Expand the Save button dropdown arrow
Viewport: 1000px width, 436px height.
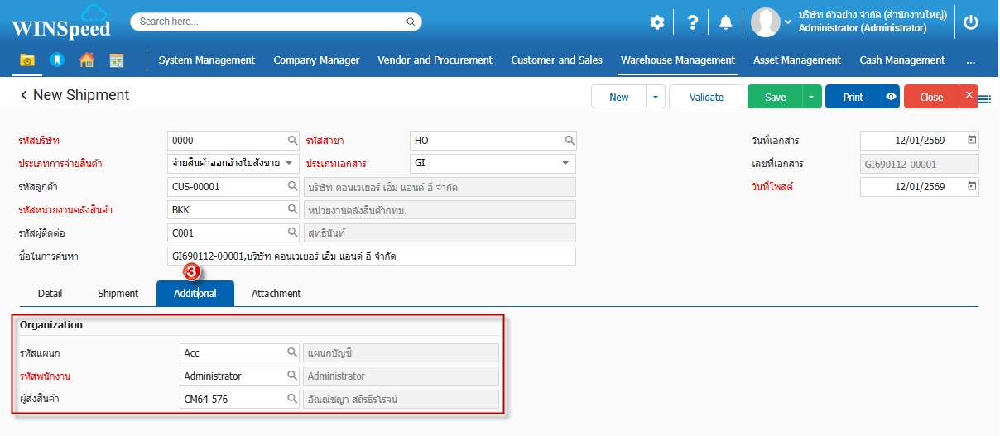pyautogui.click(x=812, y=97)
